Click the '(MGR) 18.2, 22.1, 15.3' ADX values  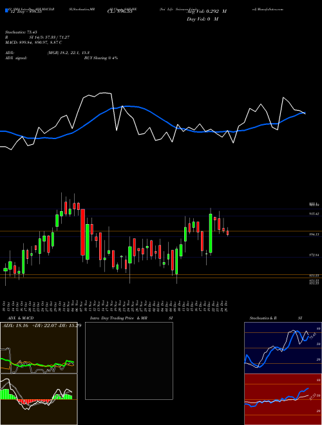pos(68,53)
